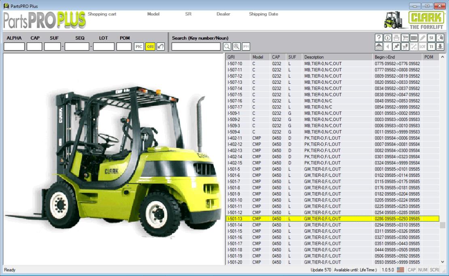Open the shopping cart icon

pyautogui.click(x=405, y=38)
